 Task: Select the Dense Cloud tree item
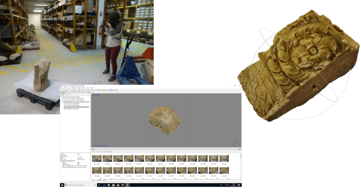click(x=76, y=107)
